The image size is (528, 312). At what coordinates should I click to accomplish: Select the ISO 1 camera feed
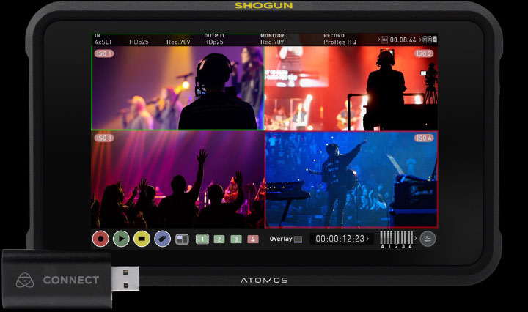(x=177, y=88)
